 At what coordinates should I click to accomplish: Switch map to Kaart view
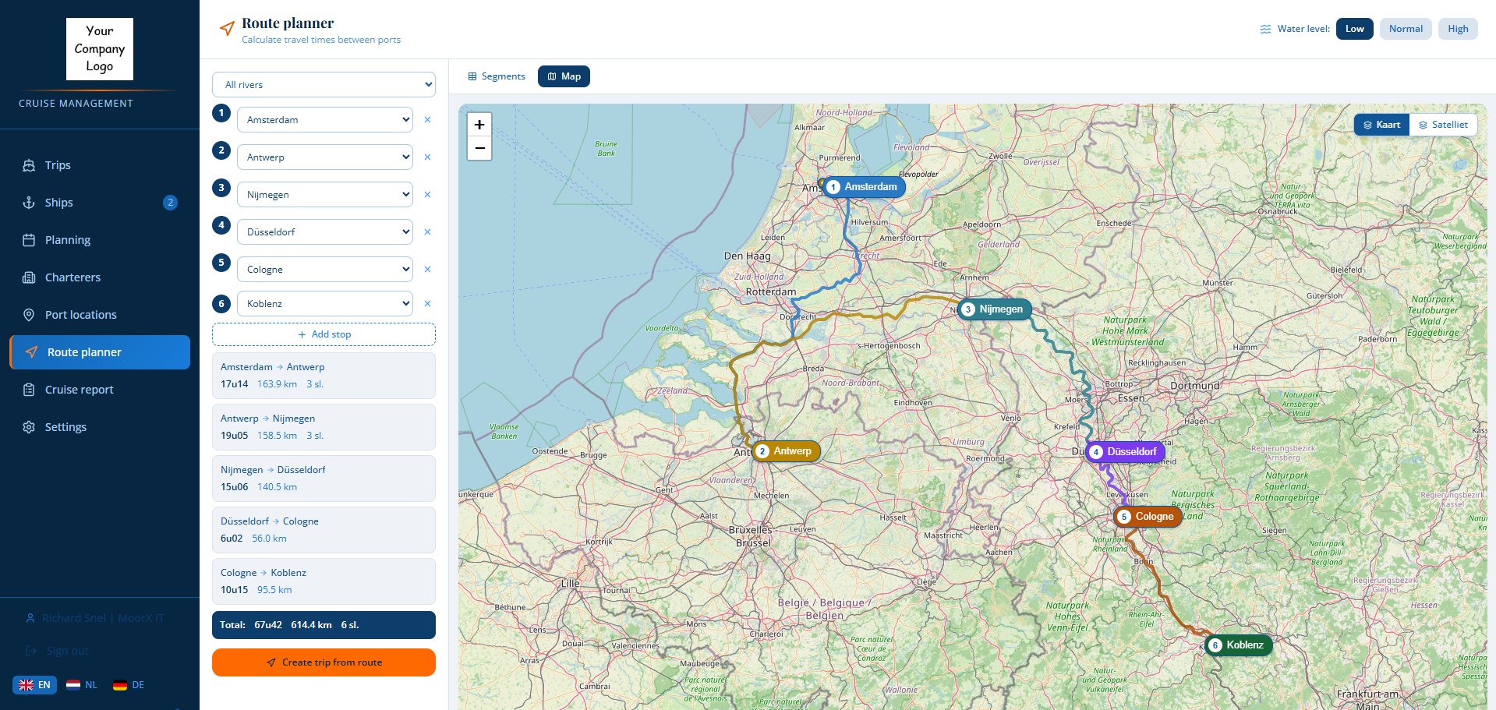point(1381,125)
